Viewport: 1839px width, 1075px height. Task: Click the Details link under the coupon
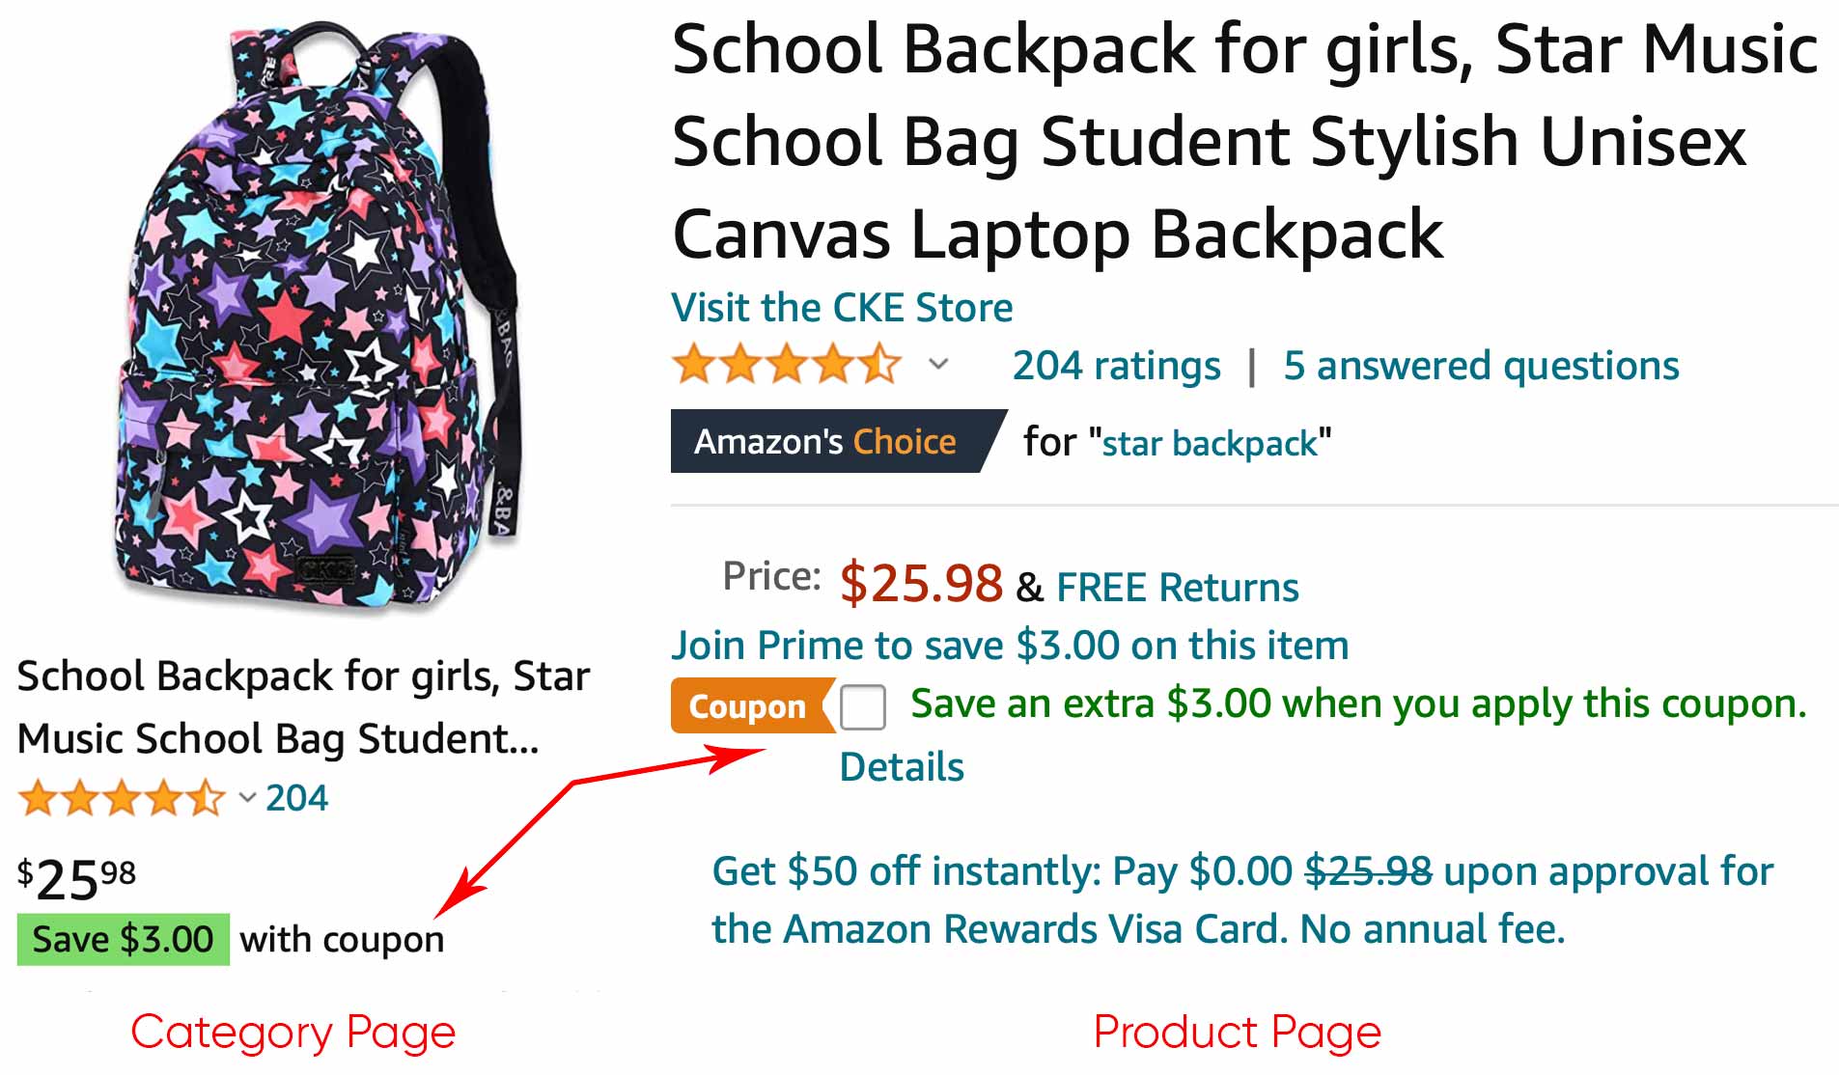pyautogui.click(x=901, y=767)
